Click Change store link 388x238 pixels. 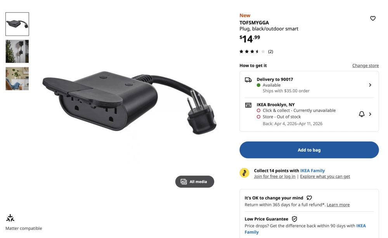pos(365,66)
